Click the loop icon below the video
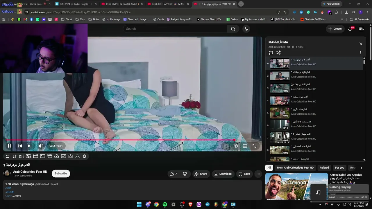Screen dimensions: 372x209 (8, 156)
